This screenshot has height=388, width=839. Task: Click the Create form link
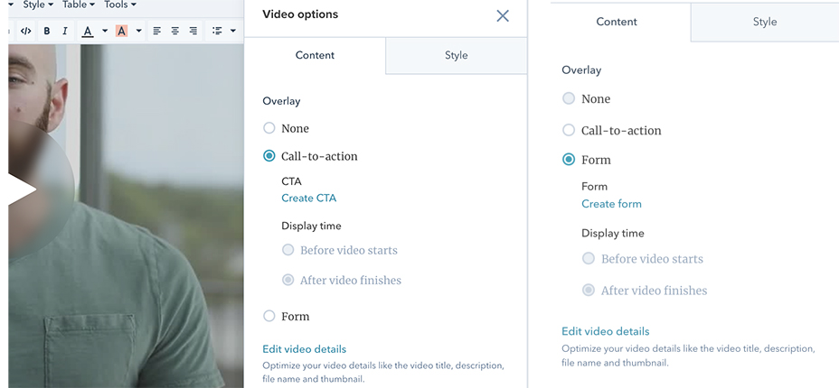pos(611,204)
